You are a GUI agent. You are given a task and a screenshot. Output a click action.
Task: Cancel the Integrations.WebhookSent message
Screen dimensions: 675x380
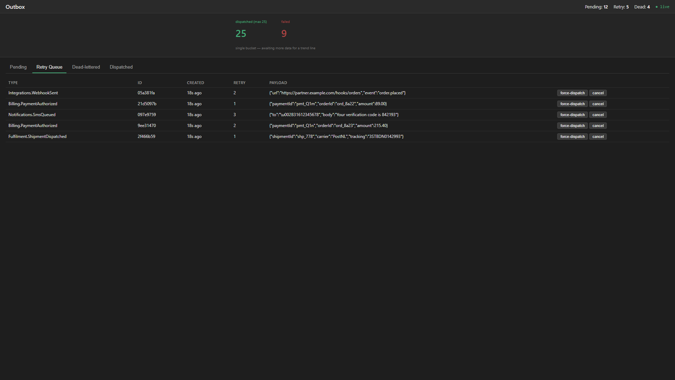pos(598,93)
